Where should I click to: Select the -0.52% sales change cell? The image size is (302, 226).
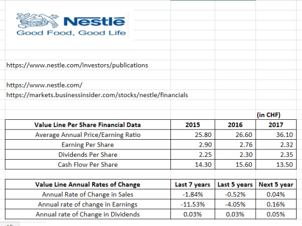point(235,194)
